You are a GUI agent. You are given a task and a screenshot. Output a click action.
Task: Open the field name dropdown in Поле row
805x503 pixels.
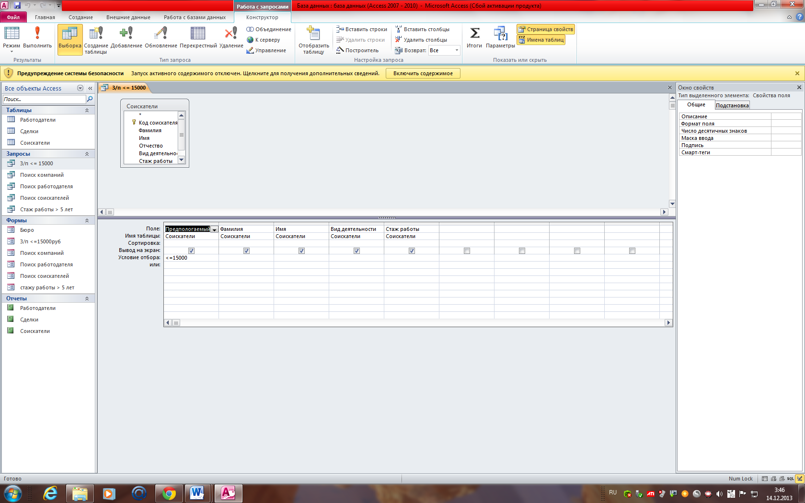(214, 229)
